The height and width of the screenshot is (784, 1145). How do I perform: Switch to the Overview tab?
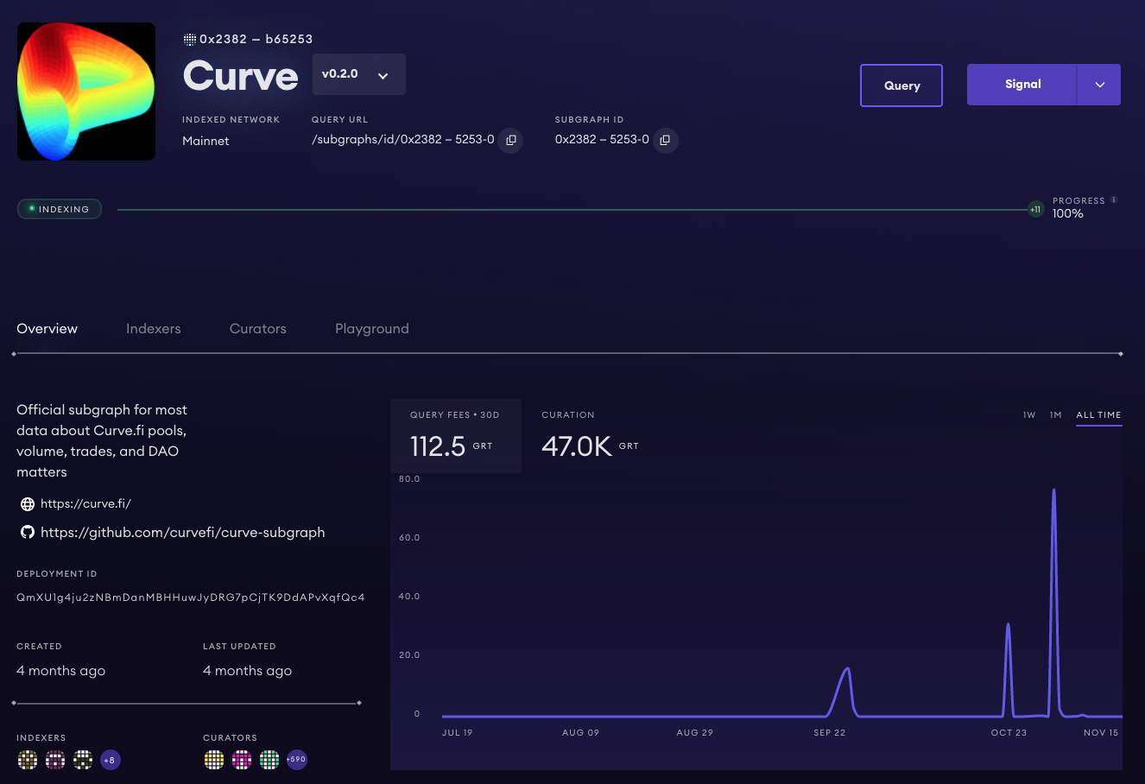(47, 329)
